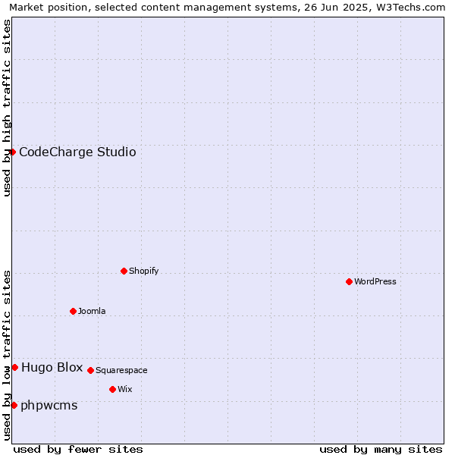Select the 'phpwcms' label
This screenshot has width=455, height=455.
coord(49,406)
